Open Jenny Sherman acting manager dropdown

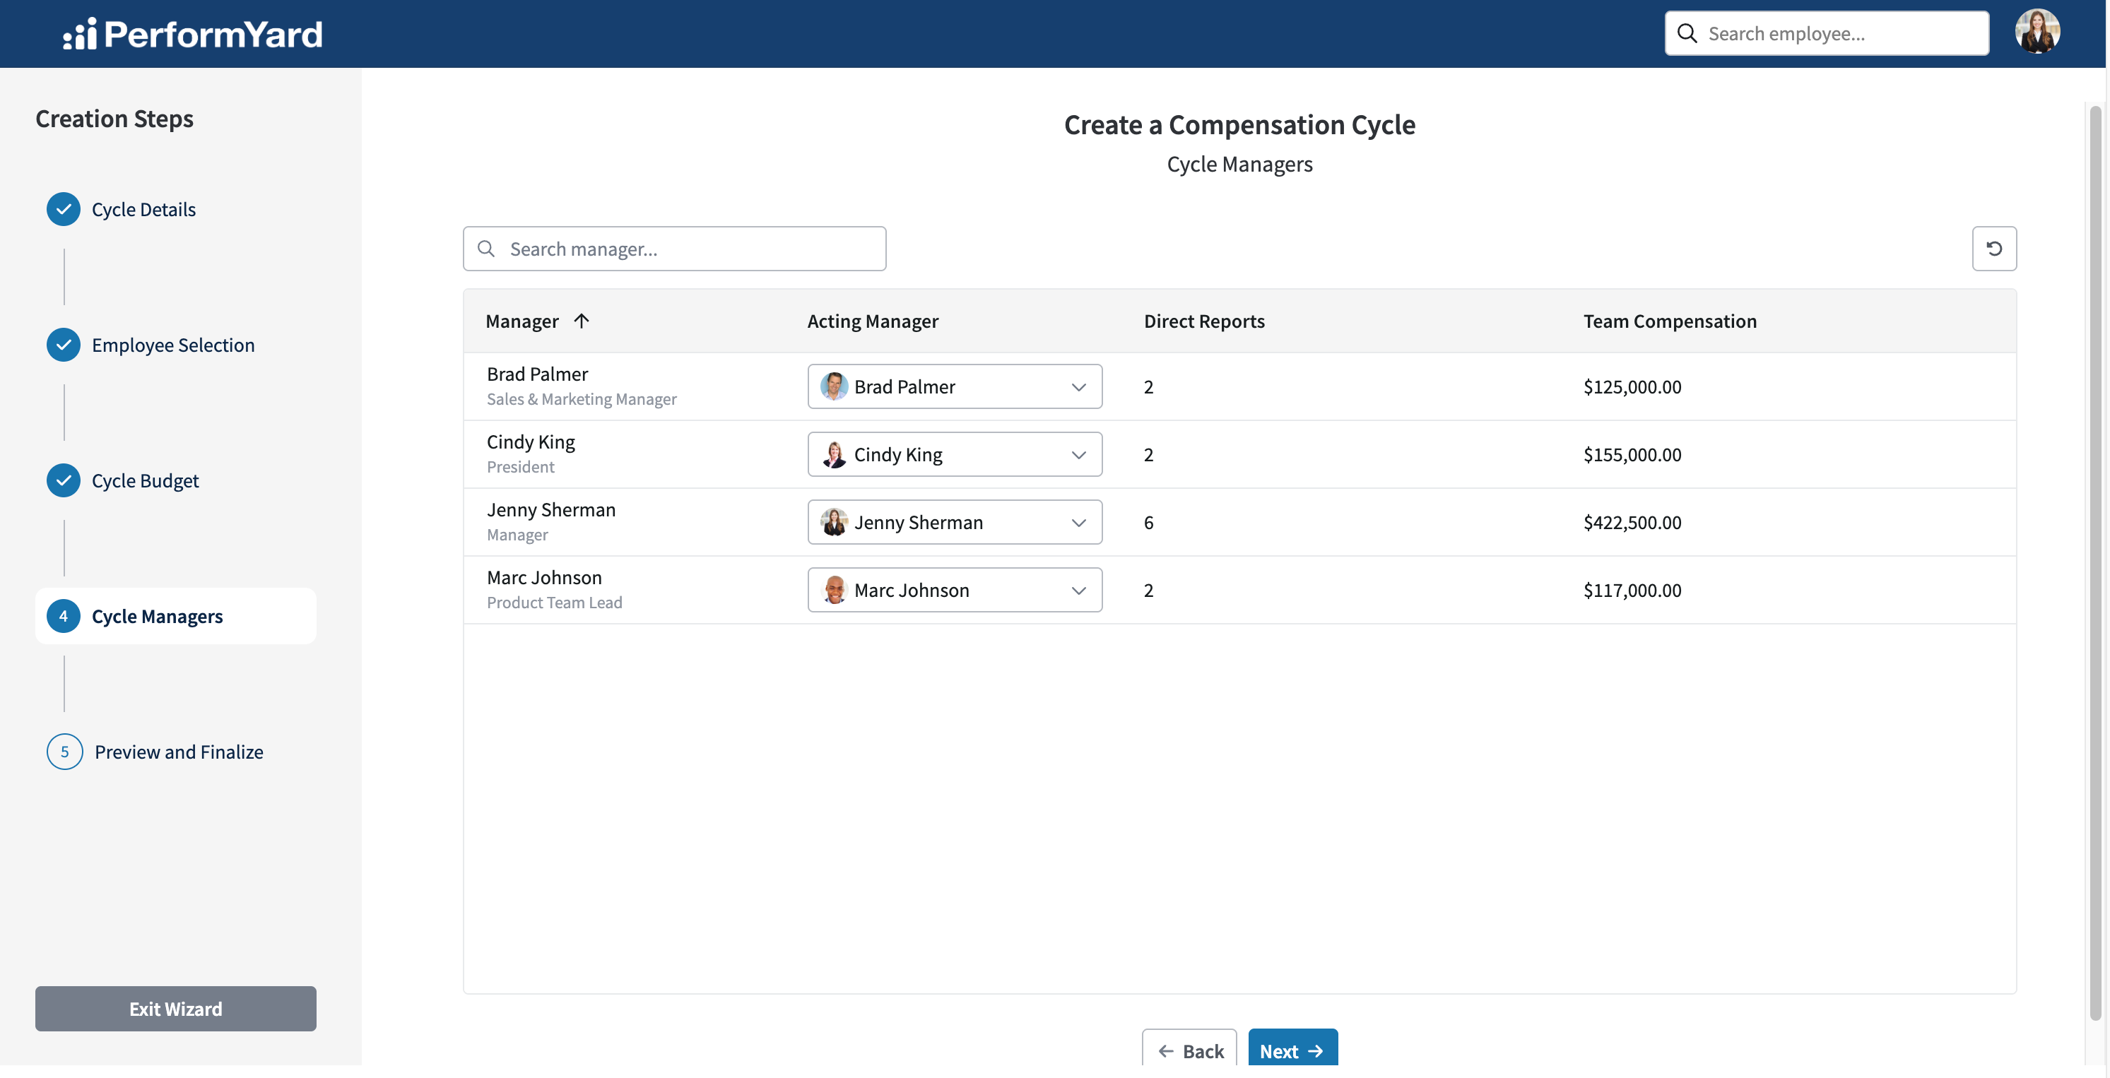point(954,523)
